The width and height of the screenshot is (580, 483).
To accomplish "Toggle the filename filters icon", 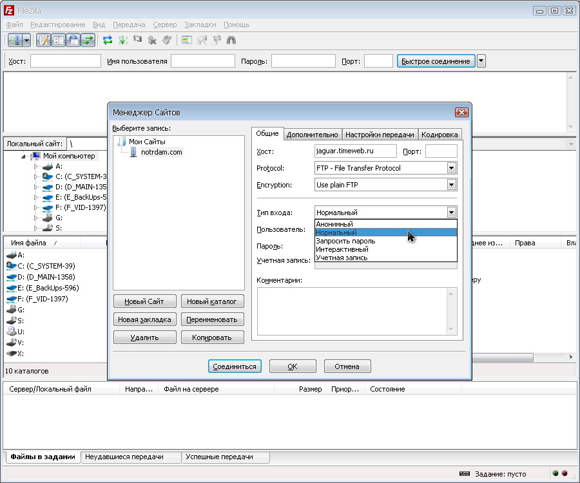I will point(202,40).
